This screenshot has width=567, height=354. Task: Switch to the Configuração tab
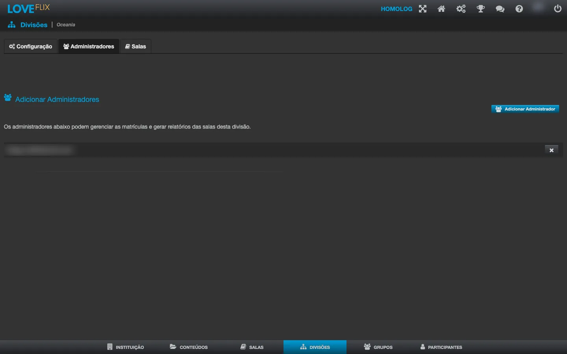tap(31, 46)
